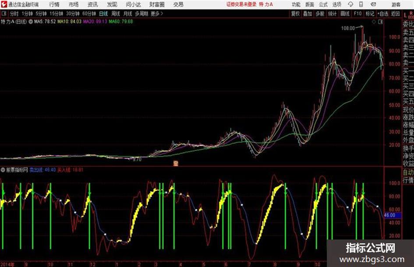Click the customer service headset icon
Viewport: 414px width, 267px height.
pyautogui.click(x=350, y=4)
